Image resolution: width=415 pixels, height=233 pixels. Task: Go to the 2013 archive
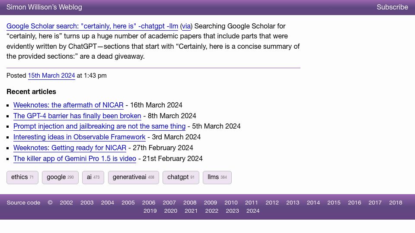point(293,203)
